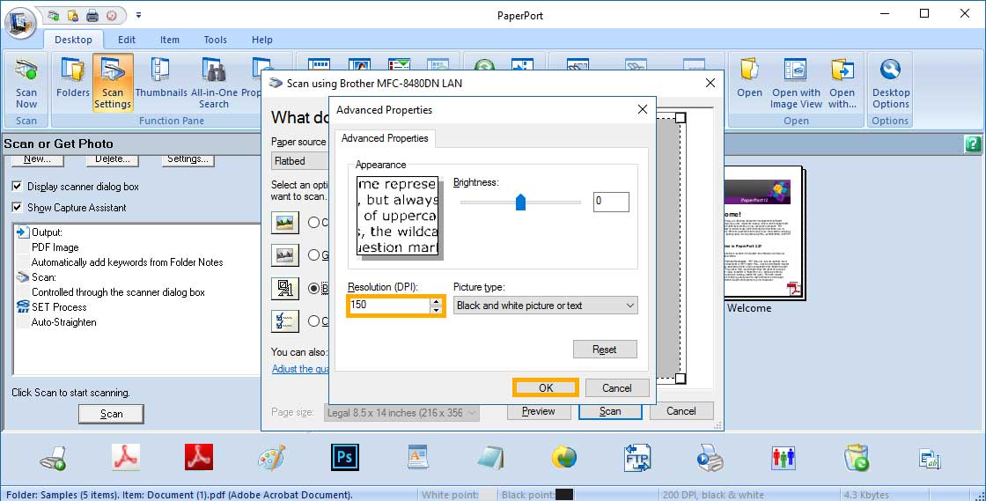Click the Scan button in Scan or Get Photo pane
The image size is (986, 501).
[x=111, y=414]
